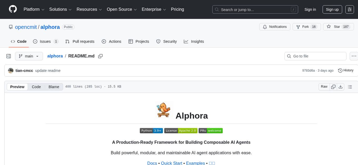Open the GitHub homepage via logo
The image size is (358, 165).
click(x=13, y=9)
